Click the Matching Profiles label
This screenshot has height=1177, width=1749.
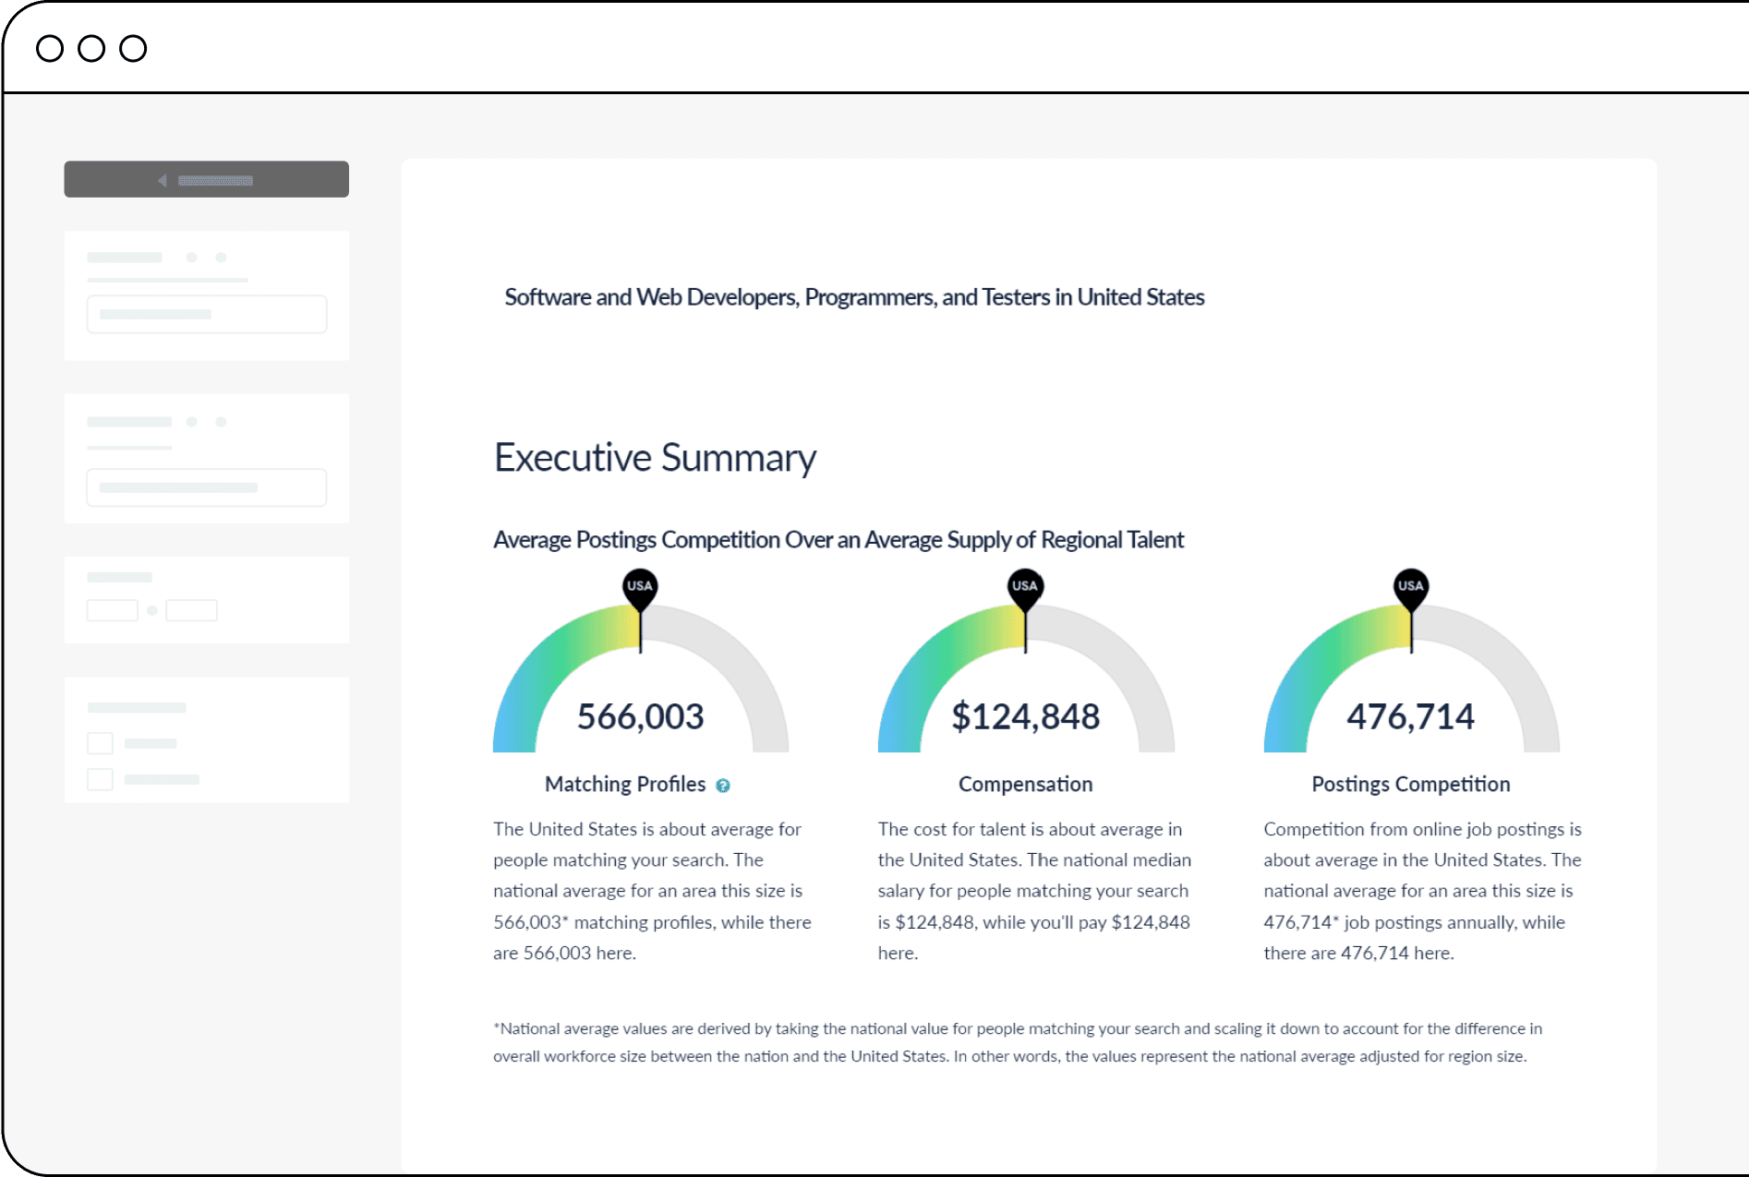625,784
